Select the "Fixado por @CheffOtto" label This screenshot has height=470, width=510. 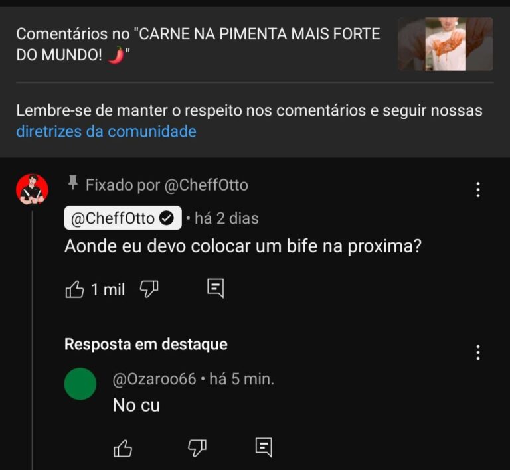pos(167,185)
